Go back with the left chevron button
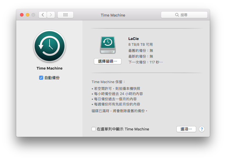Image resolution: width=226 pixels, height=160 pixels. pos(43,15)
